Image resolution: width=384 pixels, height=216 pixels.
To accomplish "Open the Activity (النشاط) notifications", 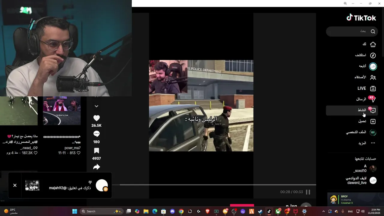I will click(x=352, y=110).
